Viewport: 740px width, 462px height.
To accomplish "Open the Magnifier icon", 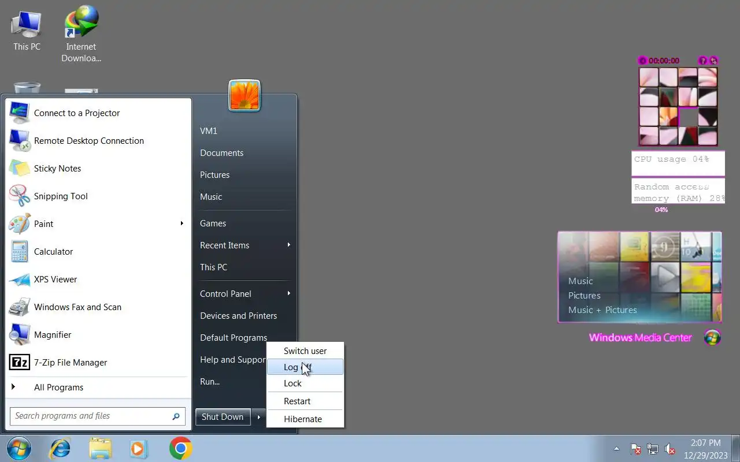I will pos(19,335).
